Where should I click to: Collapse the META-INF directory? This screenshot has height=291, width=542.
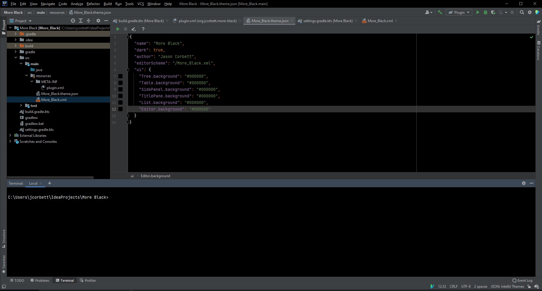[32, 81]
